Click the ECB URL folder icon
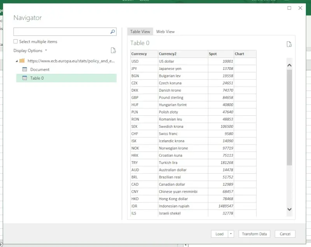This screenshot has height=247, width=311. [x=22, y=61]
